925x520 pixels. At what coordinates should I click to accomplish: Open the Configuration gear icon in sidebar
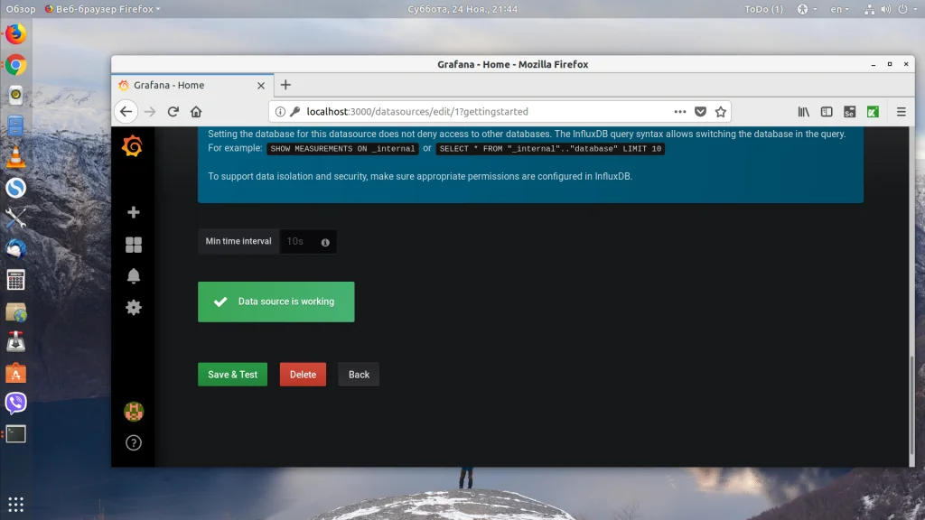point(134,307)
